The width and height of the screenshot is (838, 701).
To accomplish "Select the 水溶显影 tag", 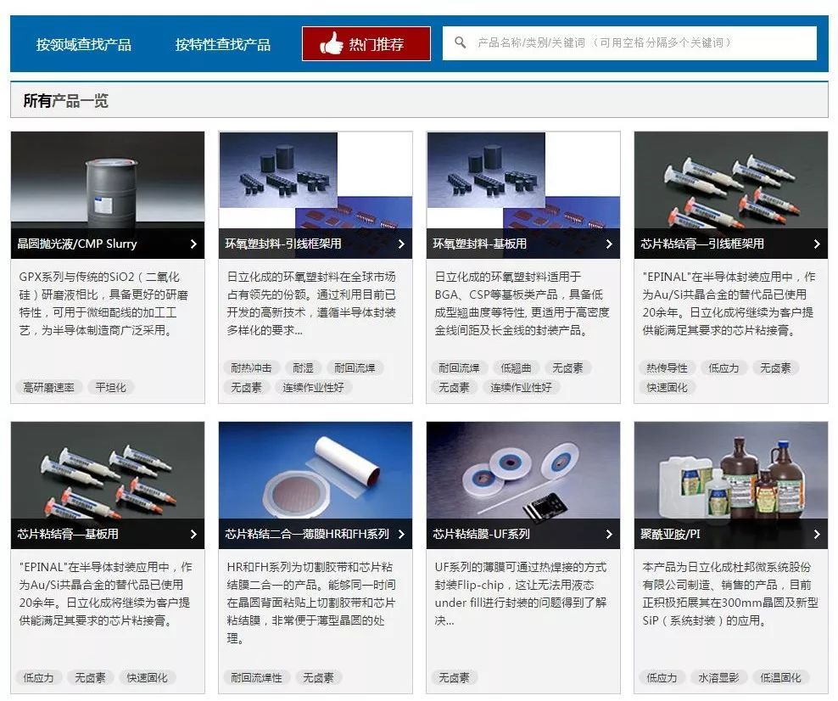I will point(718,678).
